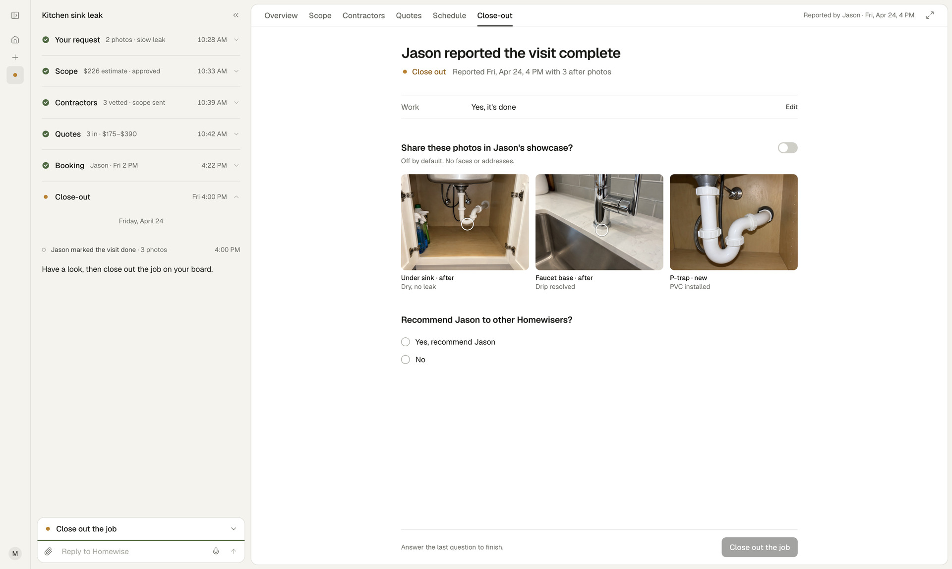Viewport: 952px width, 569px height.
Task: Toggle the sidebar panel icon
Action: point(15,15)
